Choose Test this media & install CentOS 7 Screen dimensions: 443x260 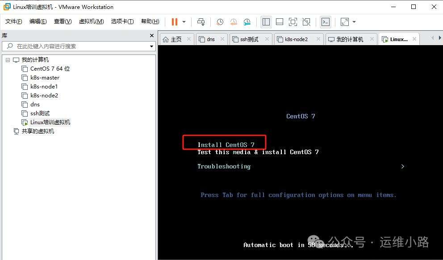point(258,152)
